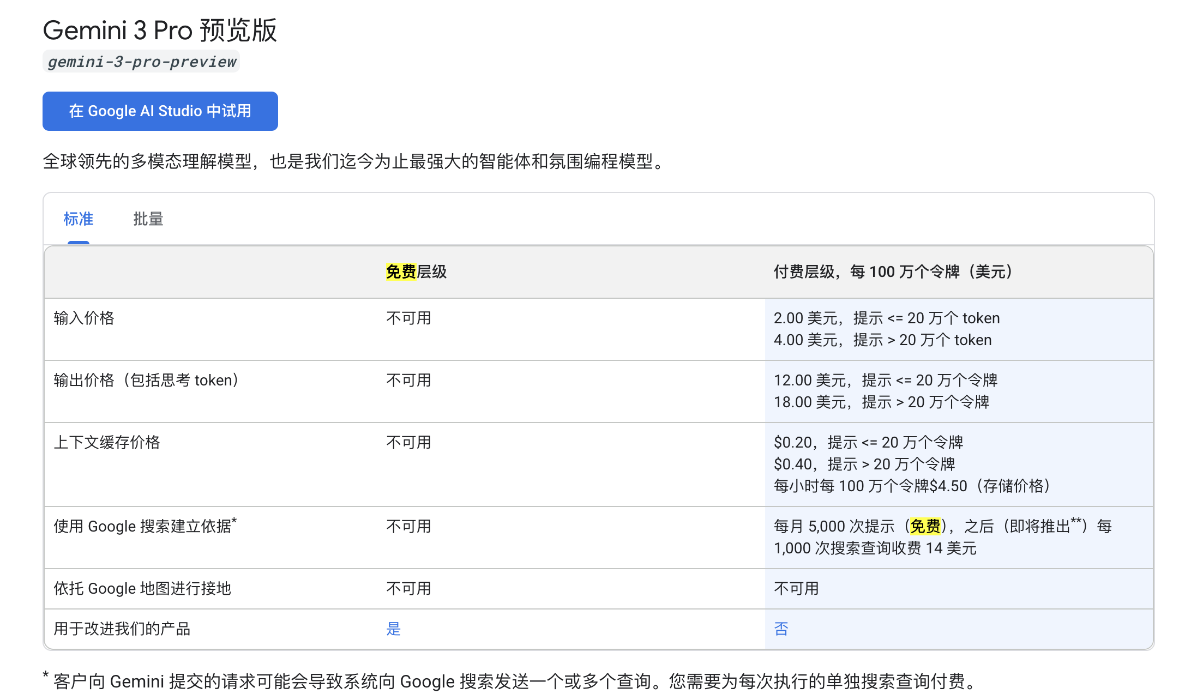Select the 依托 Google 地图进行接地 row label
1191x700 pixels.
142,588
